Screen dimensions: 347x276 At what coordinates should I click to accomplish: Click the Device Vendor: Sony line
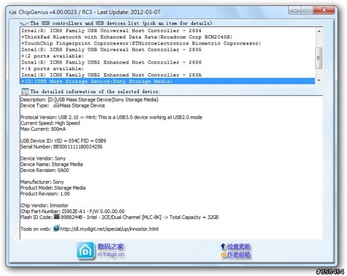(43, 158)
